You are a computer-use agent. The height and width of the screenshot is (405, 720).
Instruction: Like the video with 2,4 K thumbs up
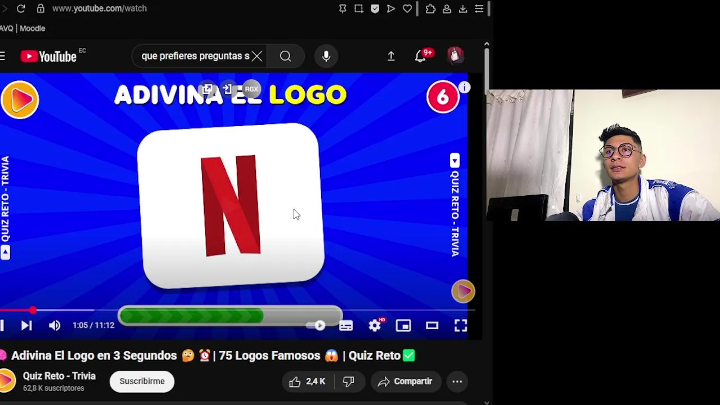pyautogui.click(x=307, y=381)
